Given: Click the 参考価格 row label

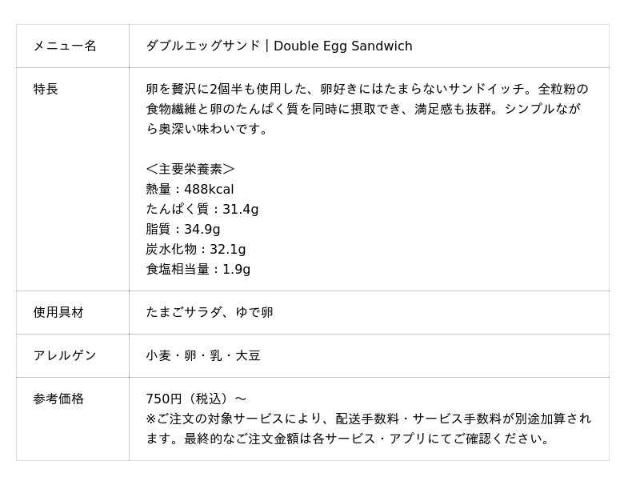Looking at the screenshot, I should 58,399.
